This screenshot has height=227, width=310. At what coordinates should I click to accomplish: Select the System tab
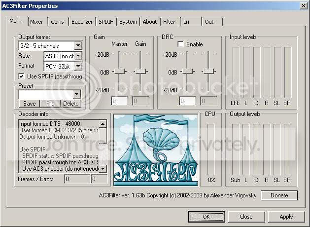(x=128, y=22)
